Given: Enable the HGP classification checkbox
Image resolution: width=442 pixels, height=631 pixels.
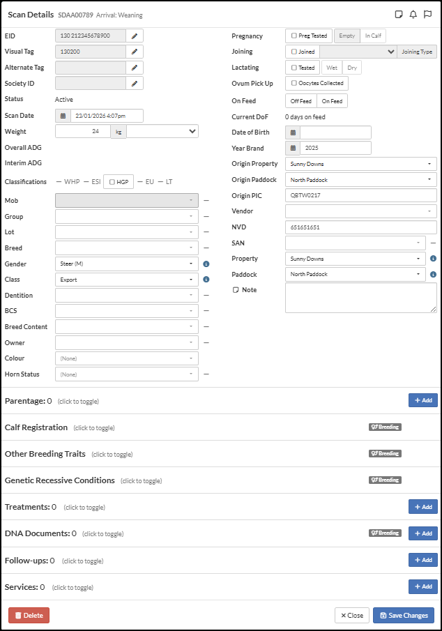Looking at the screenshot, I should pyautogui.click(x=112, y=182).
